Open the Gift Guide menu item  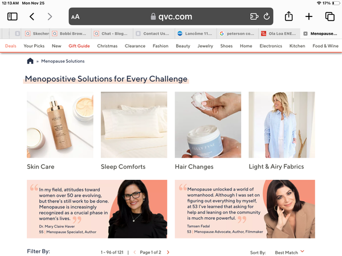tap(79, 46)
